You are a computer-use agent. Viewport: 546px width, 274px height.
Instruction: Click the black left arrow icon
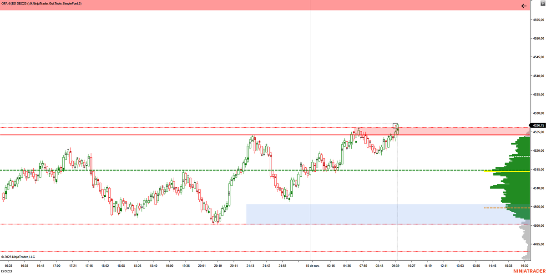click(x=524, y=6)
